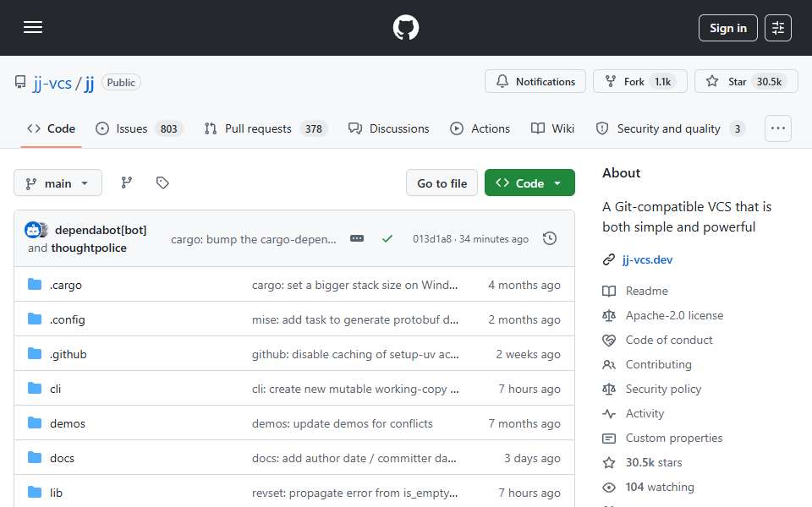Open the Discussions tab
The image size is (812, 507).
click(x=388, y=128)
